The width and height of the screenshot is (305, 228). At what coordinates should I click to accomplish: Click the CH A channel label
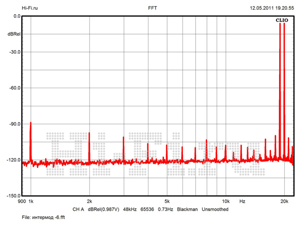[78, 209]
